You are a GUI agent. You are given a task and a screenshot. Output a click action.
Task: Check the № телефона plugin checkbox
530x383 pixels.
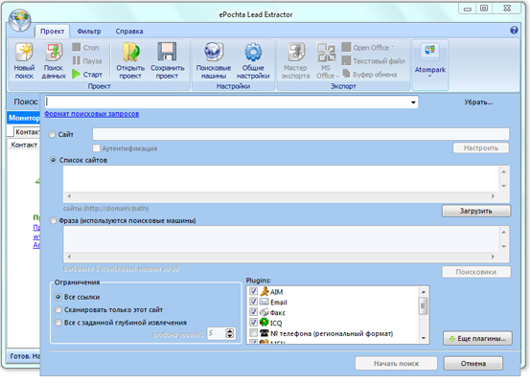point(253,333)
